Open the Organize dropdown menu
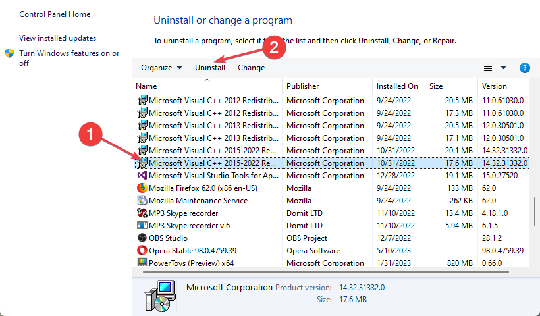 point(161,68)
